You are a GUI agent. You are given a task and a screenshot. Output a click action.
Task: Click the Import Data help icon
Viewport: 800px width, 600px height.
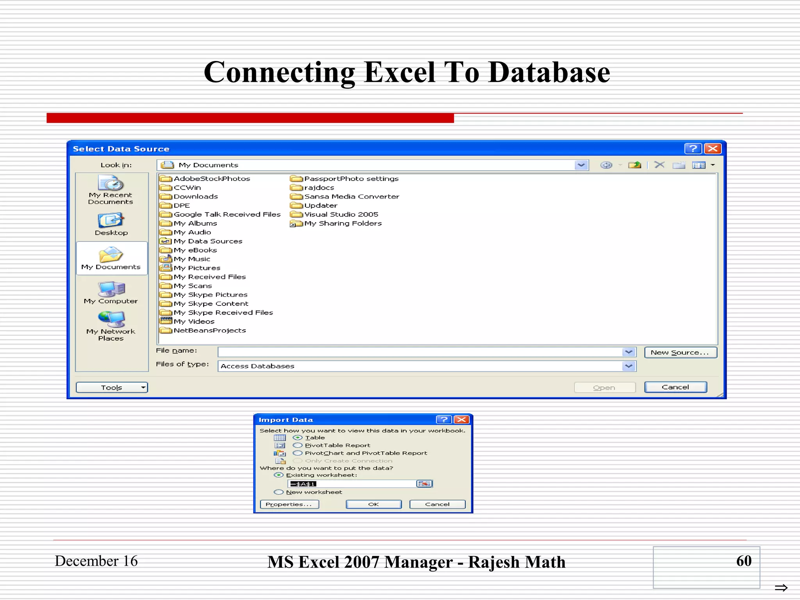pyautogui.click(x=444, y=420)
